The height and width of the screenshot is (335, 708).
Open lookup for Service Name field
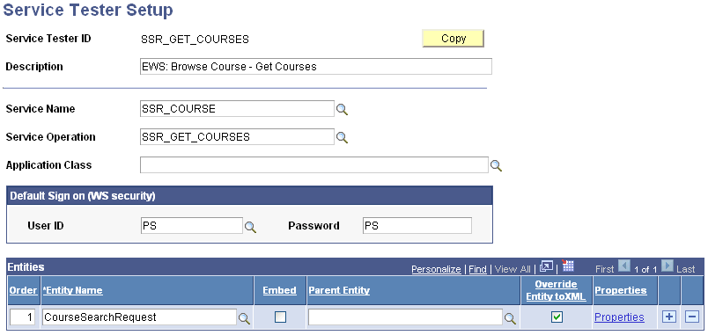343,110
